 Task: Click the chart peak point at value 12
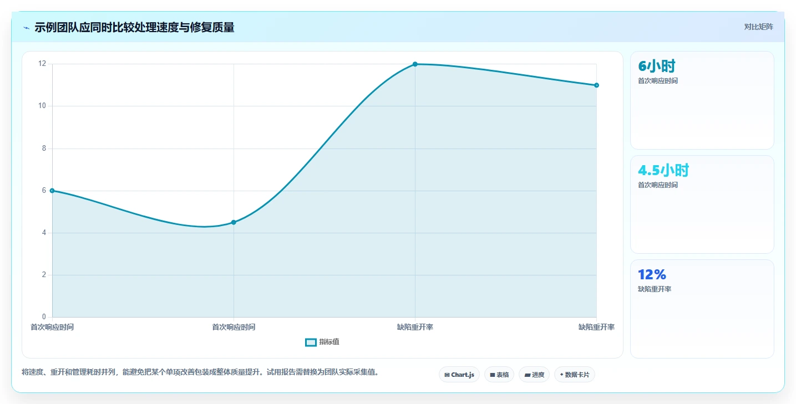tap(415, 64)
